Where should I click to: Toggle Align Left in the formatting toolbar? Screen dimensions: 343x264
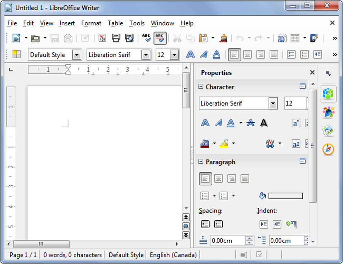click(234, 54)
